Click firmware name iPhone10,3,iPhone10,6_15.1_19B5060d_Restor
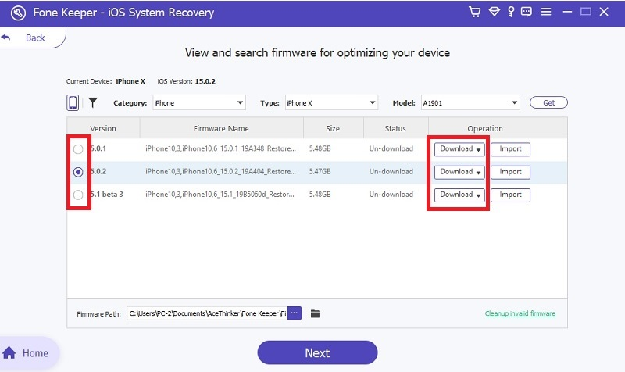625x372 pixels. [x=220, y=195]
